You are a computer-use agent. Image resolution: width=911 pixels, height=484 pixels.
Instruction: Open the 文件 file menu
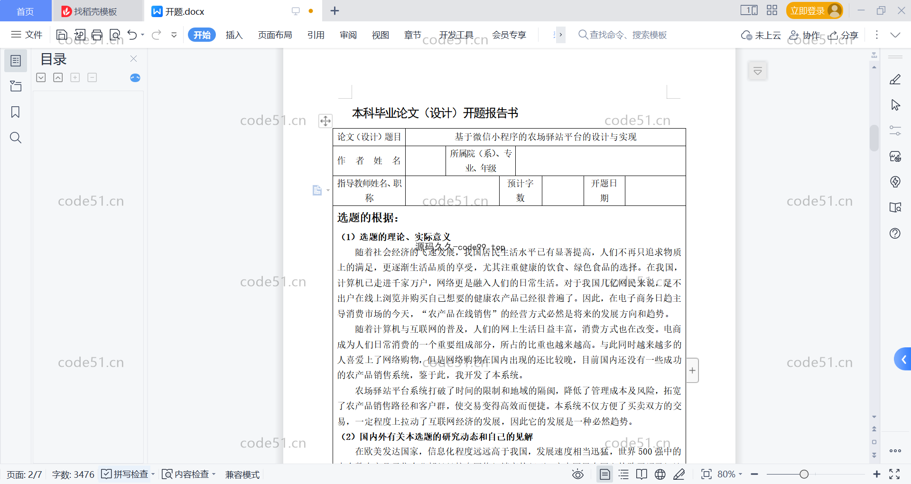27,35
